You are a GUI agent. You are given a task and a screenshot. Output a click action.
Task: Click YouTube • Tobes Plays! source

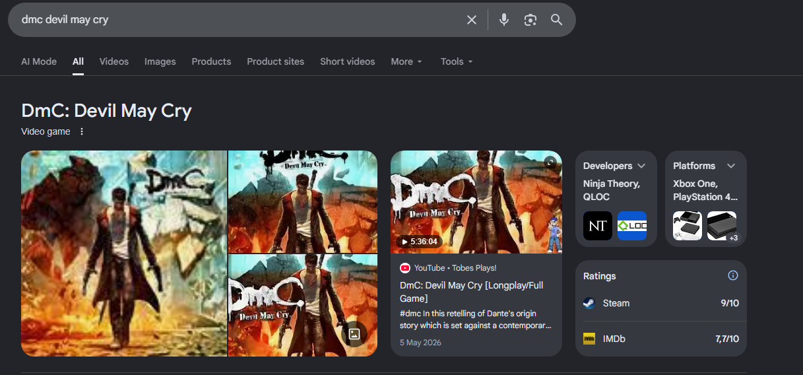click(455, 267)
